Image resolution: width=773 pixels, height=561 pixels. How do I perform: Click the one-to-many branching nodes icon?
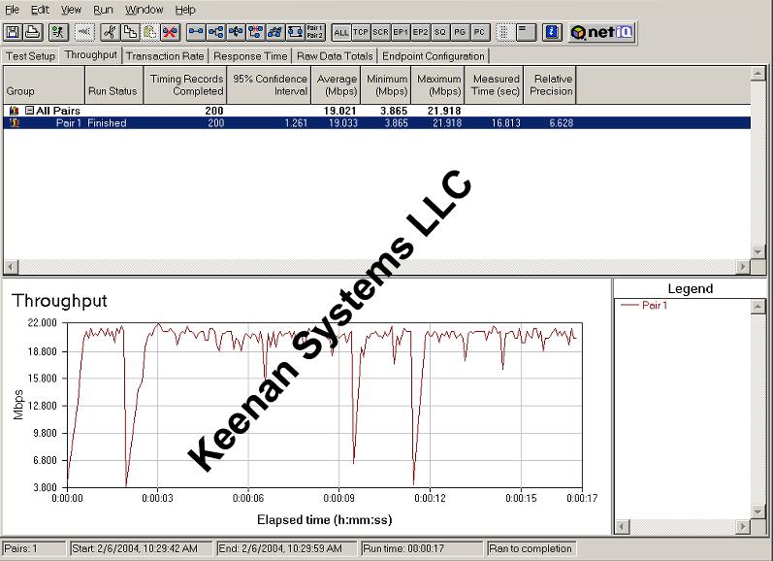coord(216,33)
